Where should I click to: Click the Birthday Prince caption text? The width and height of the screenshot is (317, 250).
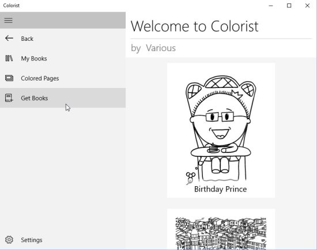tap(220, 189)
